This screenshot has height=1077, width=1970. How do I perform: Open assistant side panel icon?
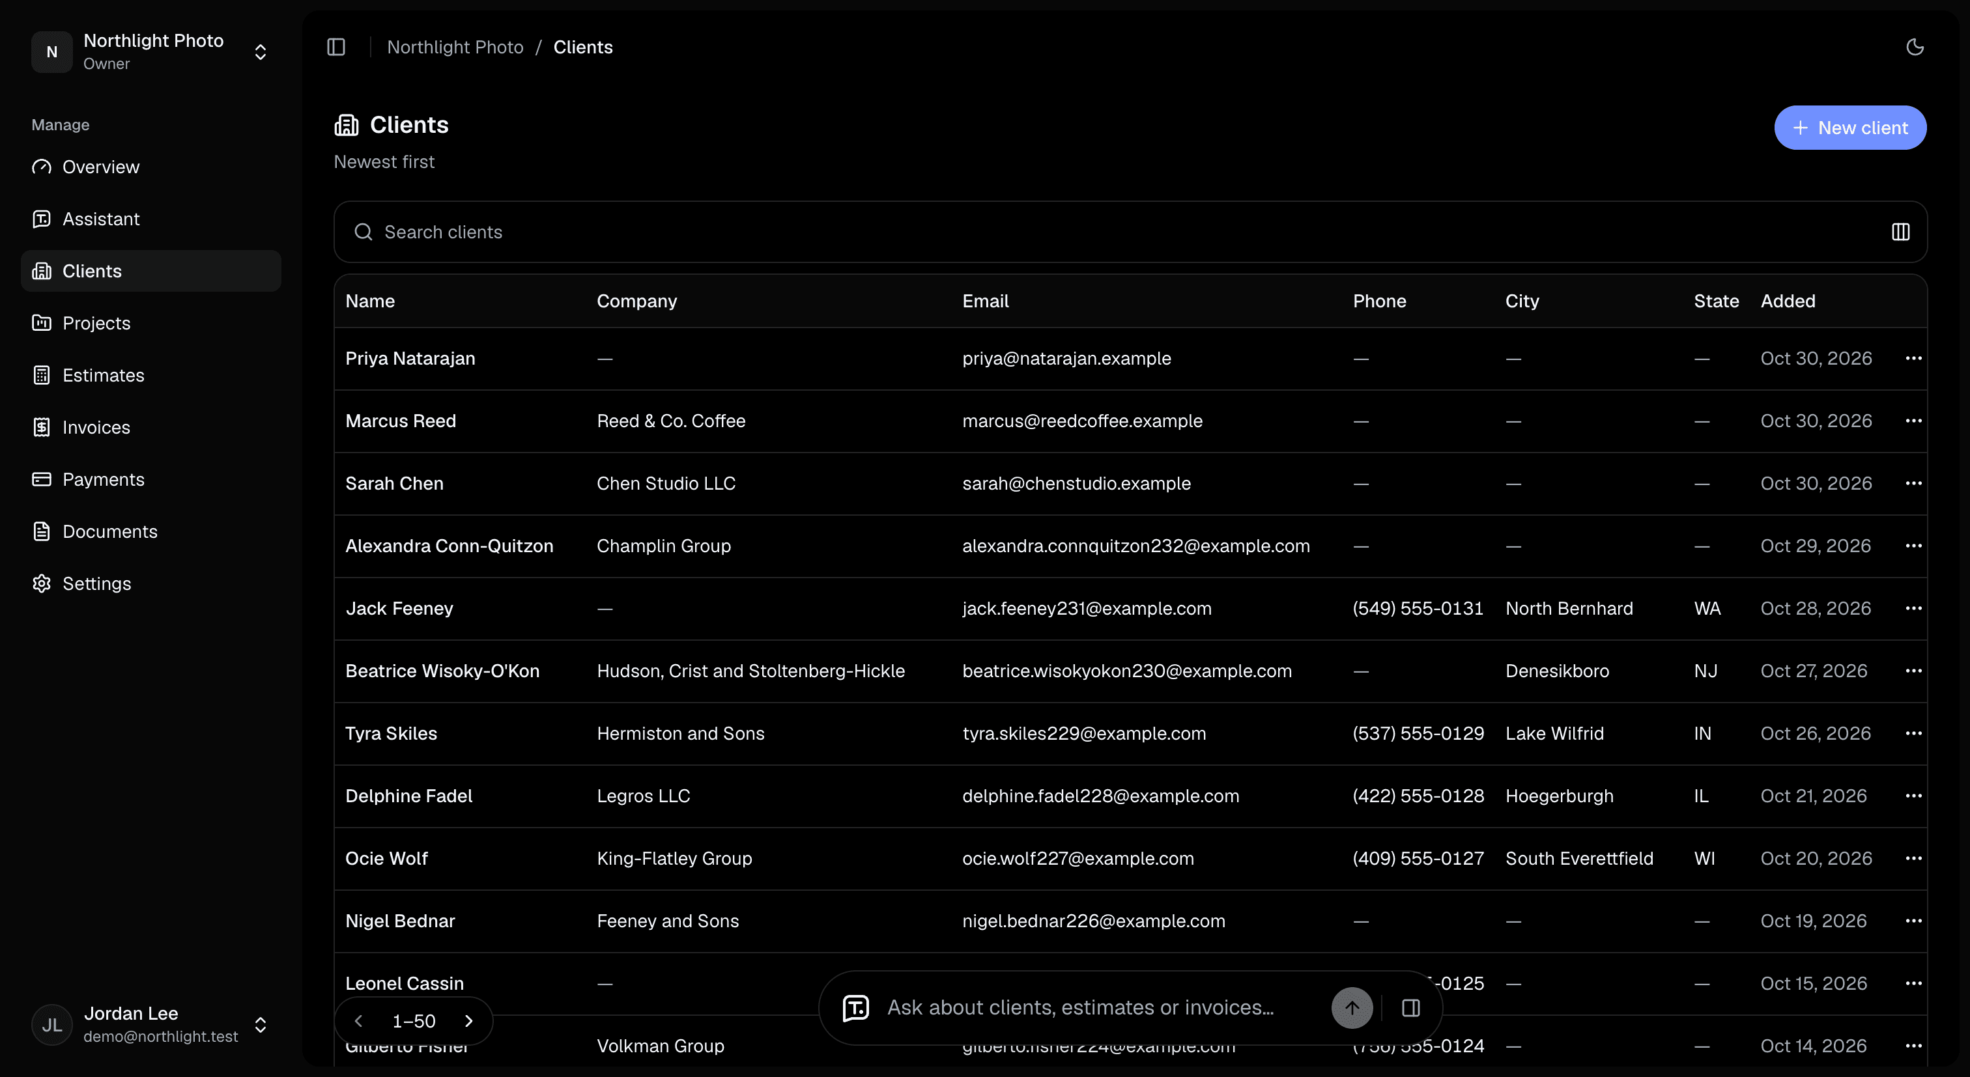[x=1411, y=1007]
